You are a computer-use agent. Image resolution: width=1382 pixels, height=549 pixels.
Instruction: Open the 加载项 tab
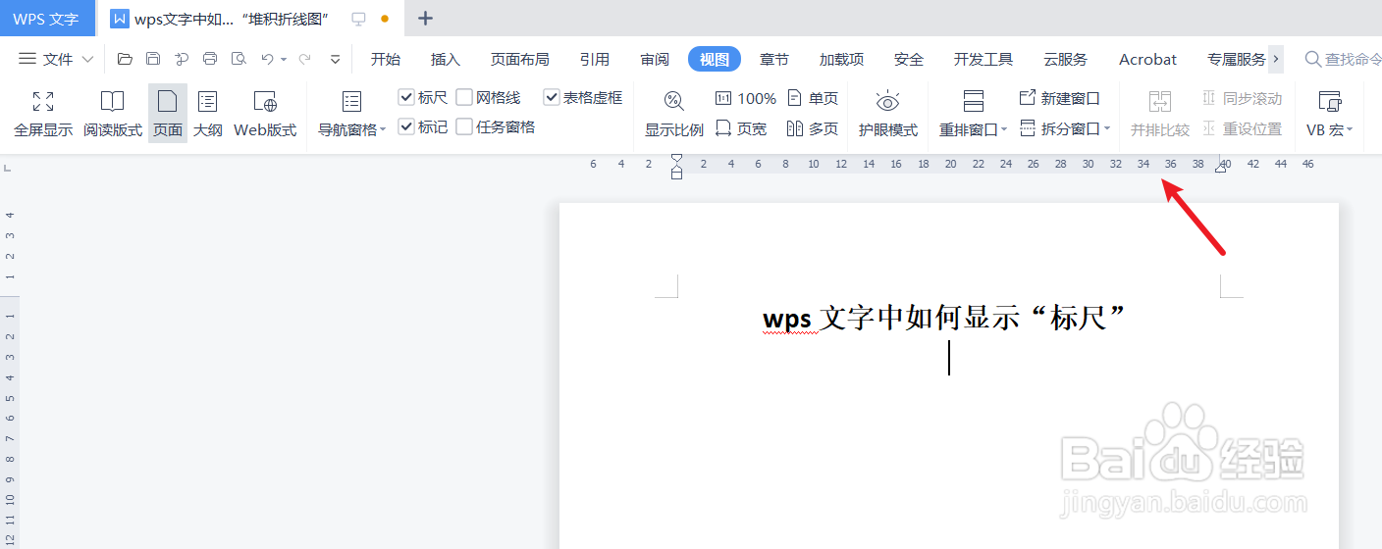(x=842, y=59)
